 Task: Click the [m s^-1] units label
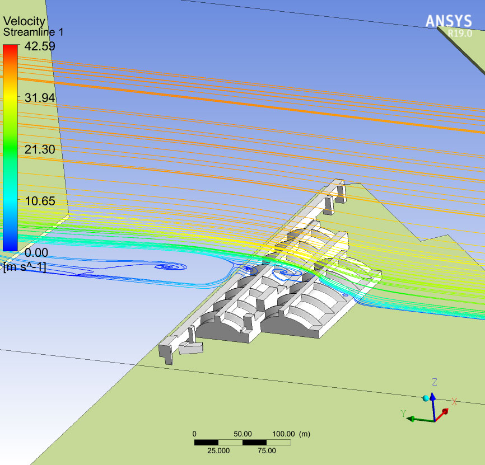coord(25,267)
